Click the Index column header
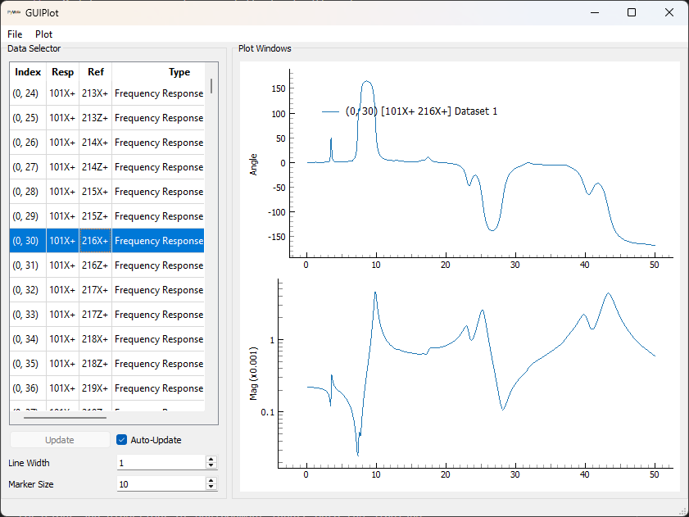Image resolution: width=689 pixels, height=517 pixels. click(28, 72)
